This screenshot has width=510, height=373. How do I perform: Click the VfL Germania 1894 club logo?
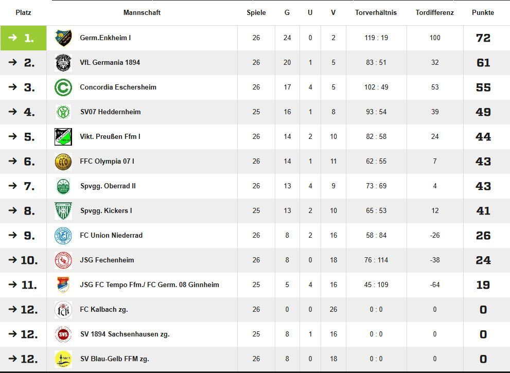coord(63,62)
